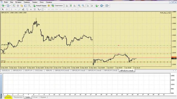
Task: Open the Вставка menu
Action: [18, 2]
